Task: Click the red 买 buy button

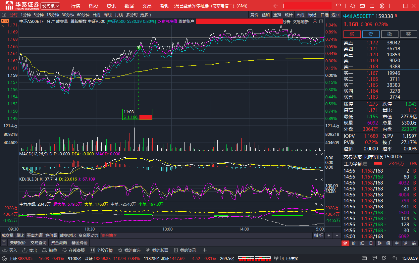Action: 352,34
